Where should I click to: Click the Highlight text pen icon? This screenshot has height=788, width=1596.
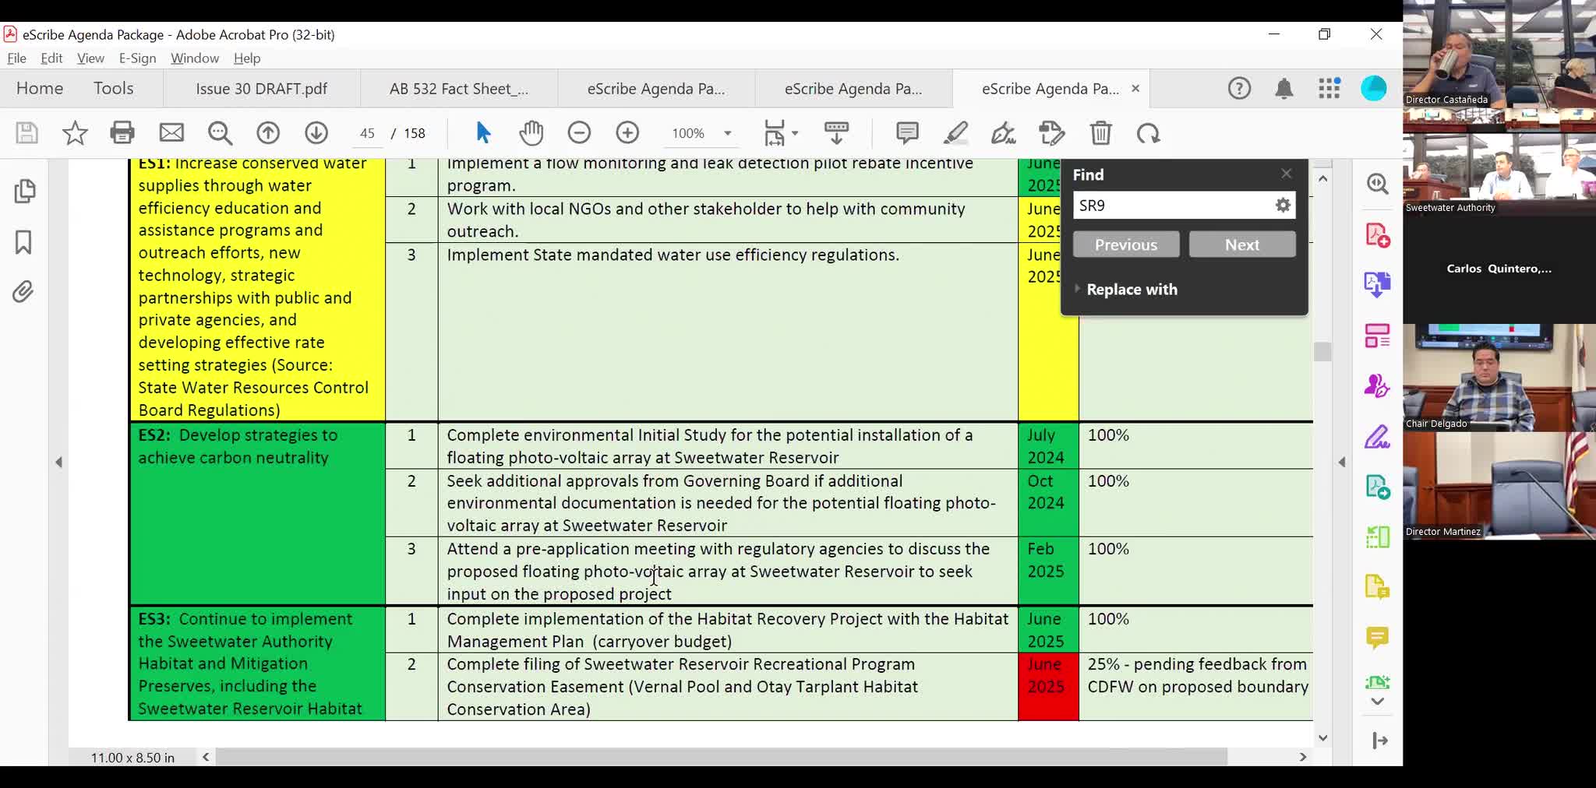tap(955, 133)
